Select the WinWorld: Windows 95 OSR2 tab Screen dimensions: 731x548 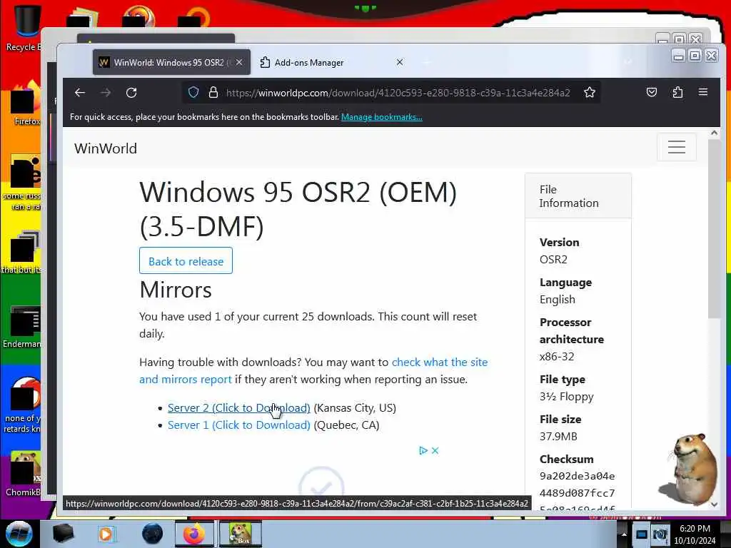click(171, 63)
